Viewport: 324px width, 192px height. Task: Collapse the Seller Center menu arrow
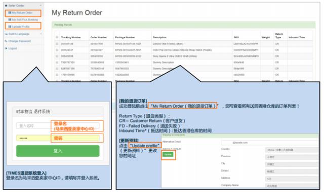click(x=40, y=6)
